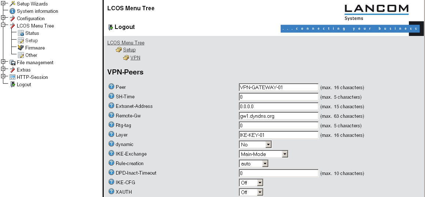Click the Firmware icon in the tree

[x=21, y=48]
